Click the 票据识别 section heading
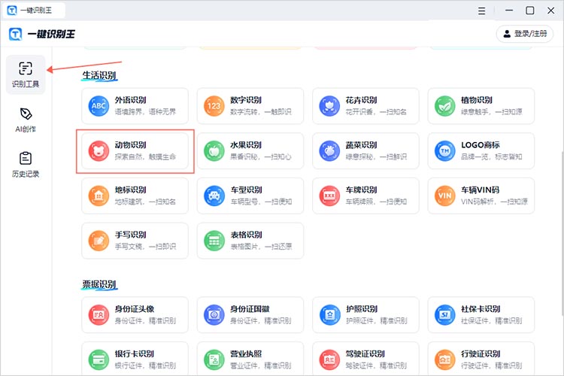Screen dimensions: 564x376 [x=99, y=284]
